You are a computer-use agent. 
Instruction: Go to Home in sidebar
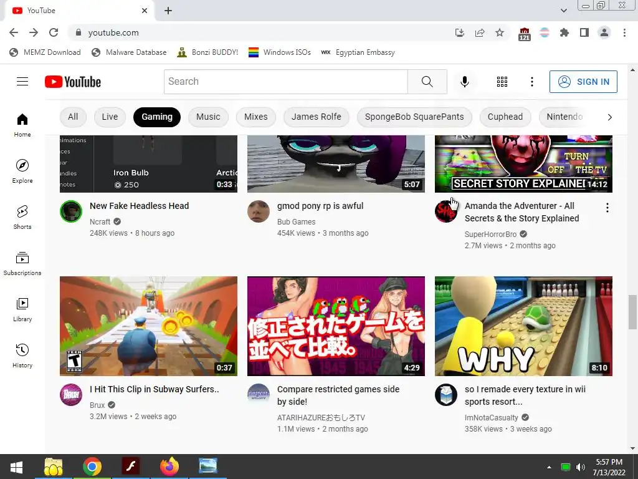pos(22,125)
